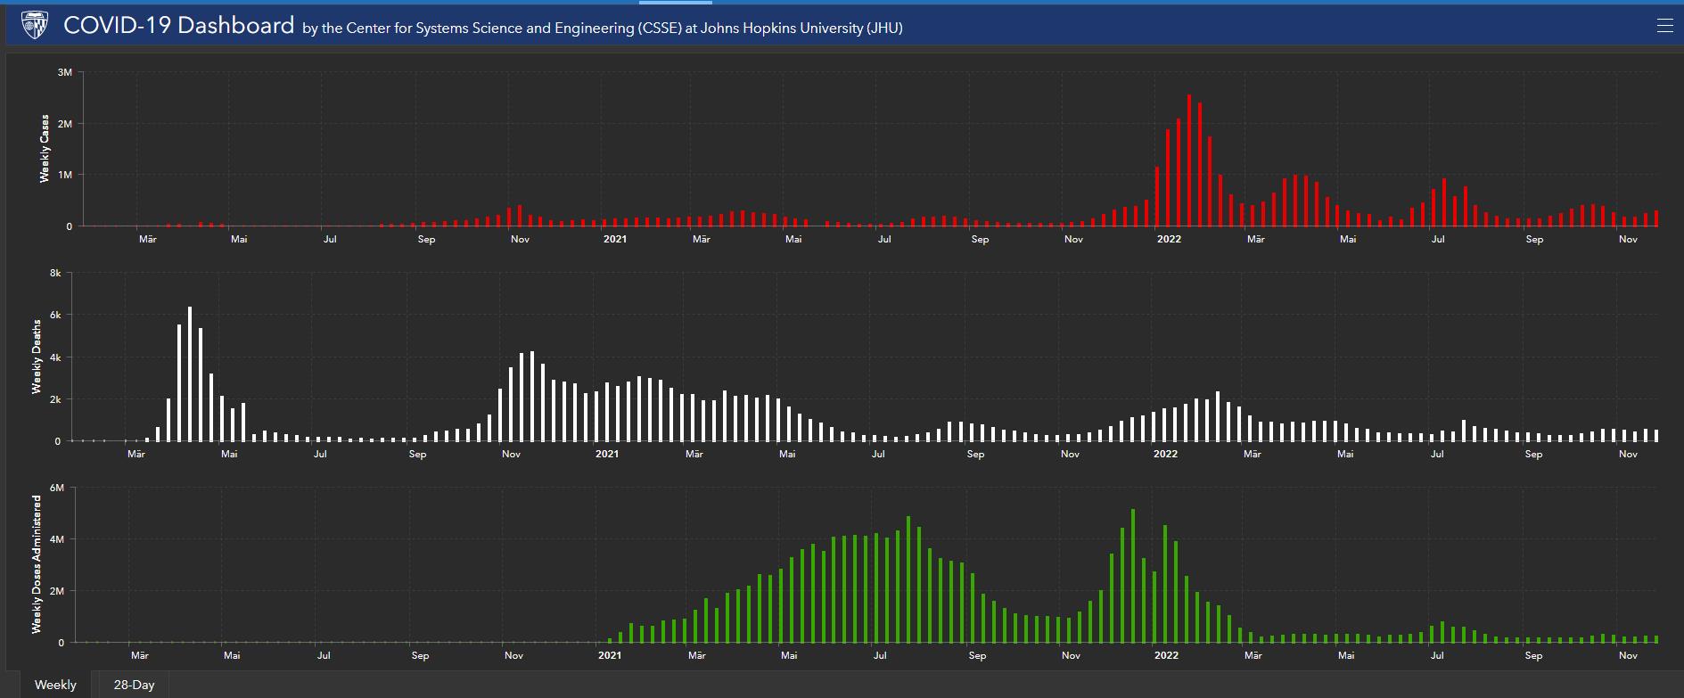
Task: Select the last red bar in Weekly Cases
Action: 1656,218
